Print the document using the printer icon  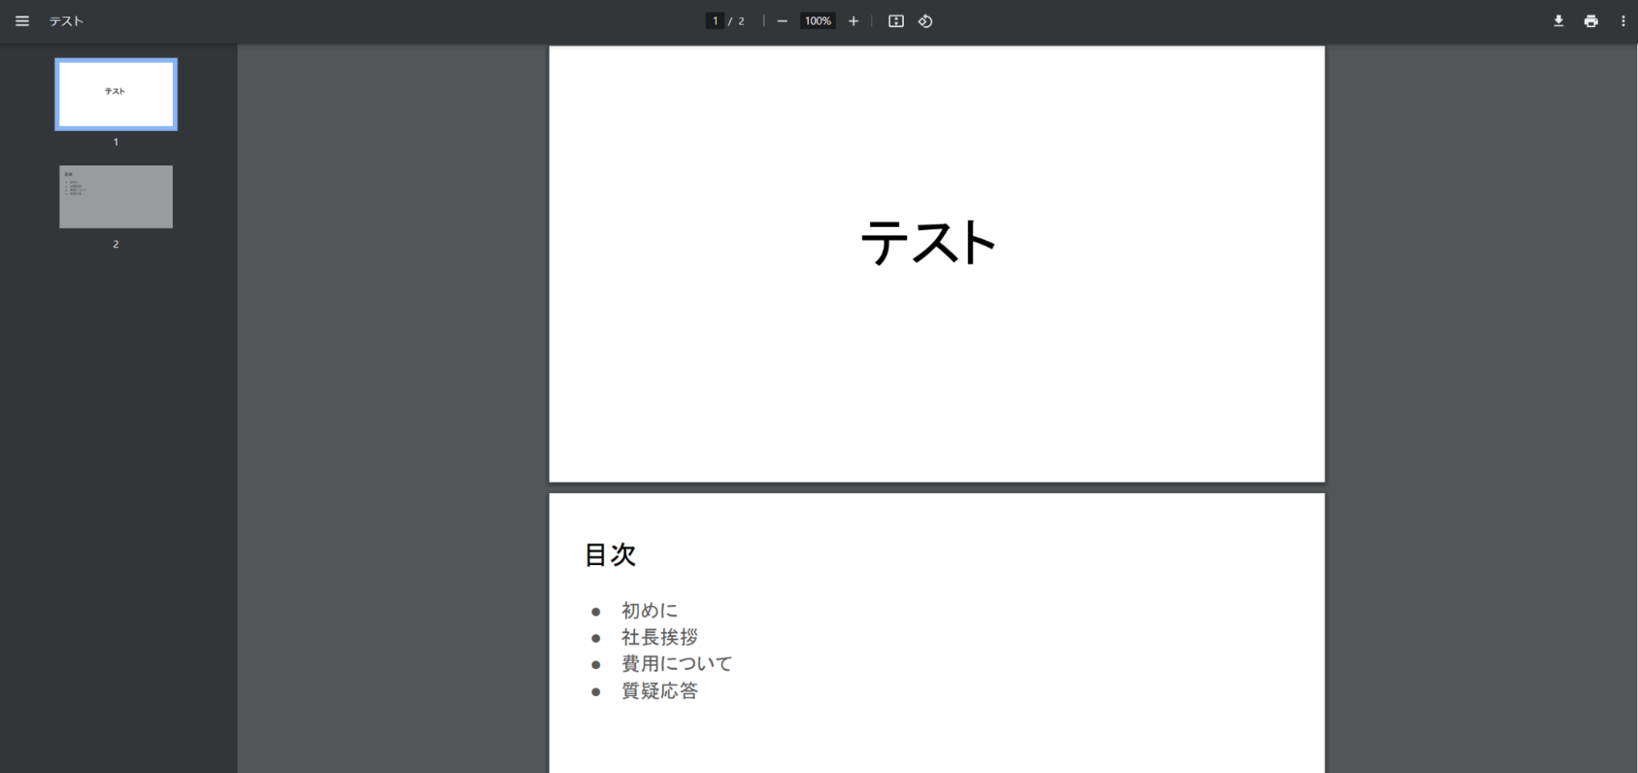[1590, 21]
